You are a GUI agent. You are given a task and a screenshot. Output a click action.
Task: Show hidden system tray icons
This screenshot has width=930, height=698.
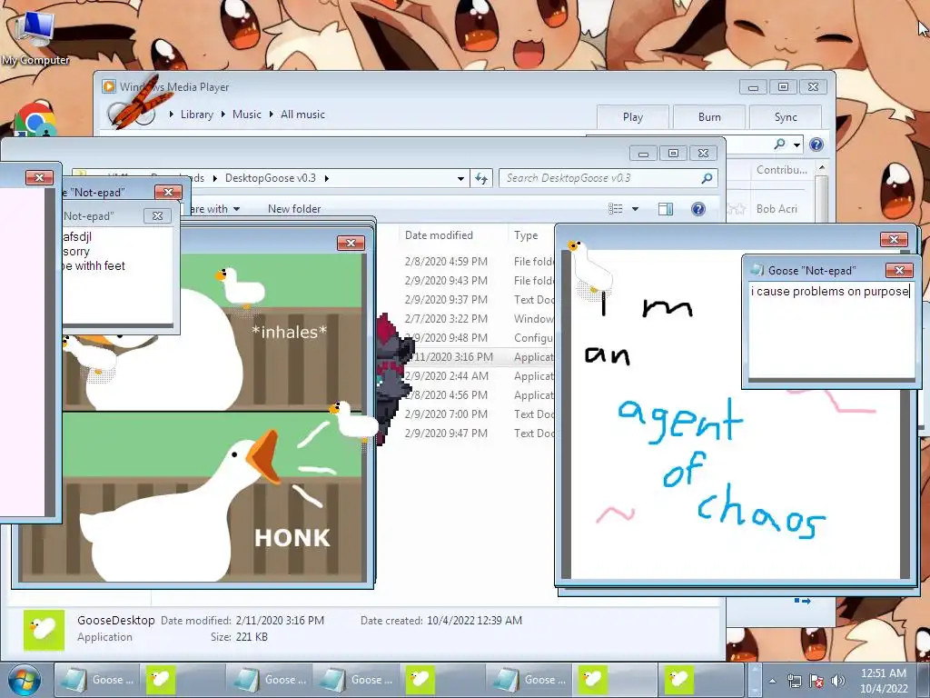[x=772, y=681]
